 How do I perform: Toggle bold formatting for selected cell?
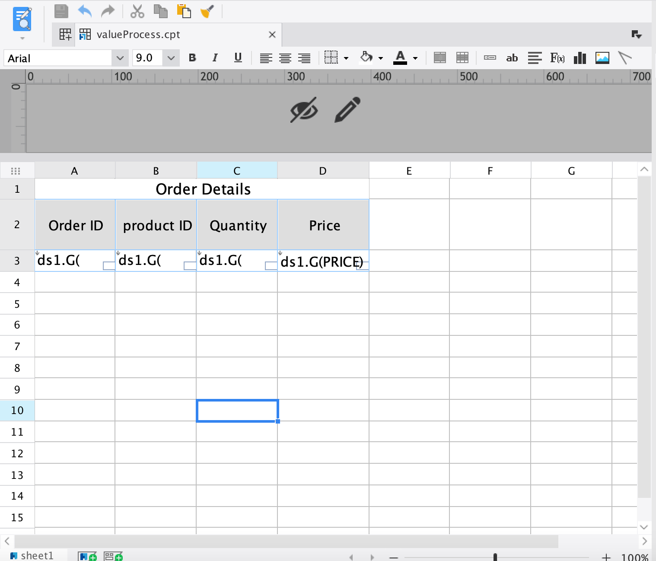pos(192,57)
